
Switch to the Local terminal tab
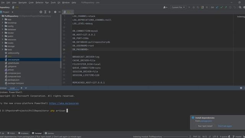pos(12,88)
